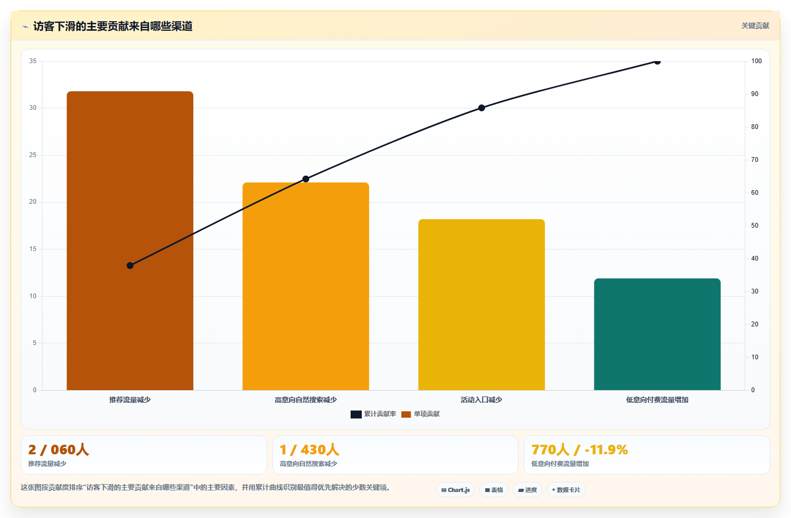Click the 高意向自然搜索减少 orange bar

pos(306,287)
